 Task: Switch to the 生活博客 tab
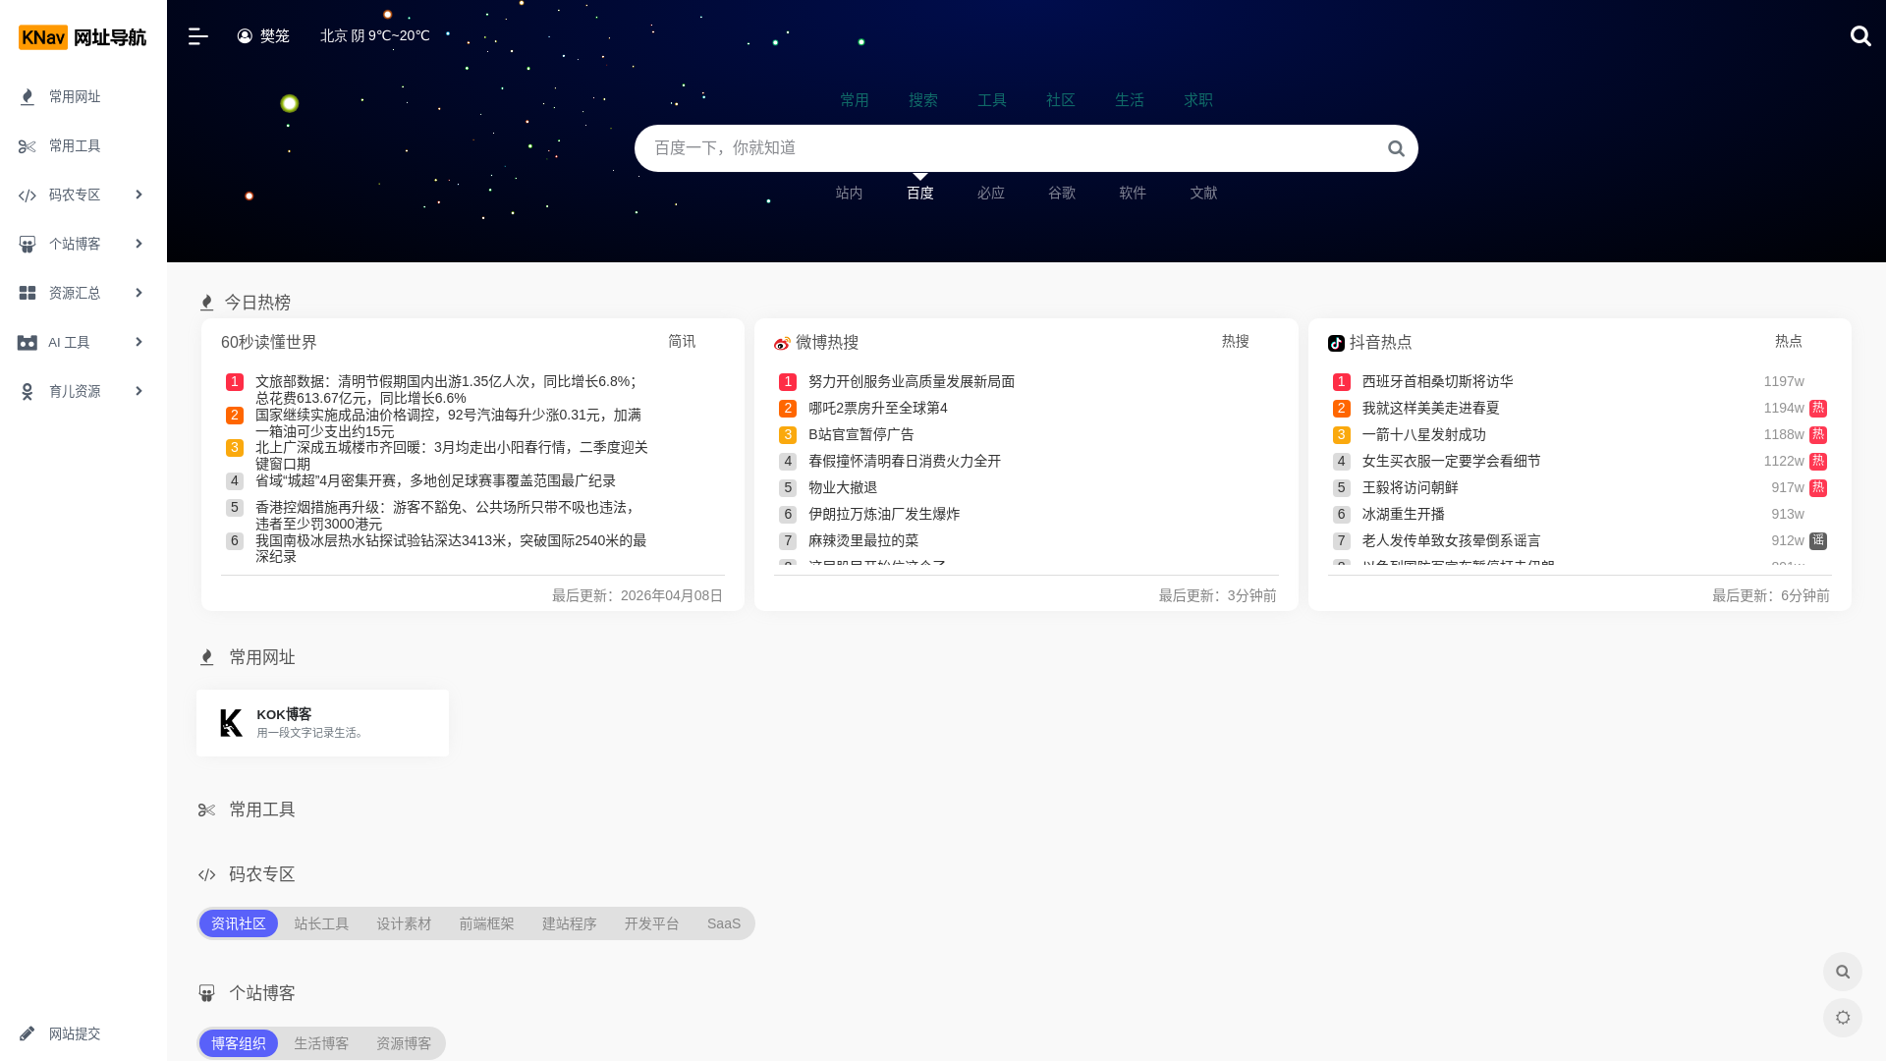point(321,1043)
